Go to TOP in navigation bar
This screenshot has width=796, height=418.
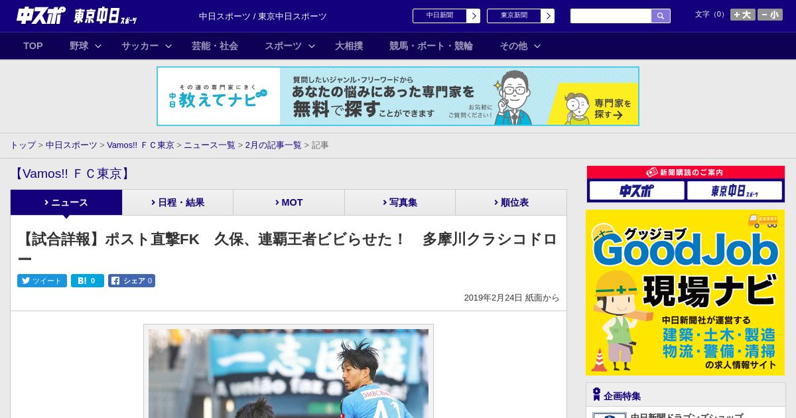click(33, 46)
